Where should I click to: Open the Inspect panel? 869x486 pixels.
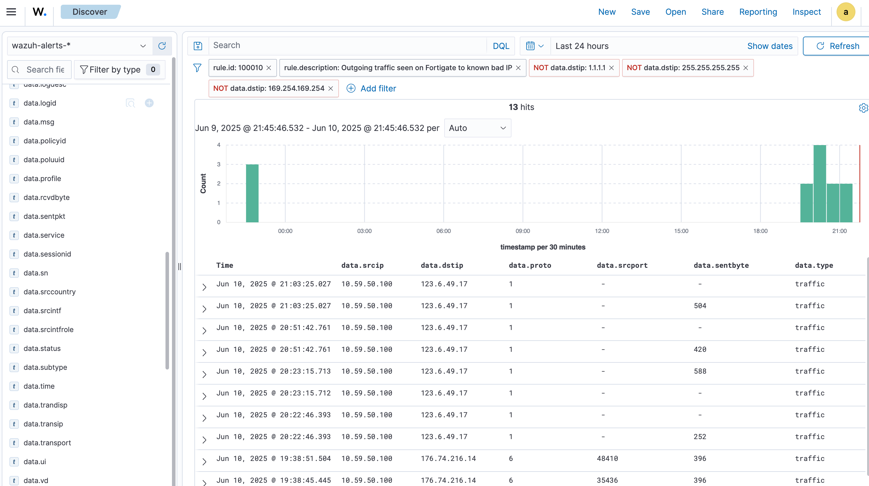click(806, 12)
